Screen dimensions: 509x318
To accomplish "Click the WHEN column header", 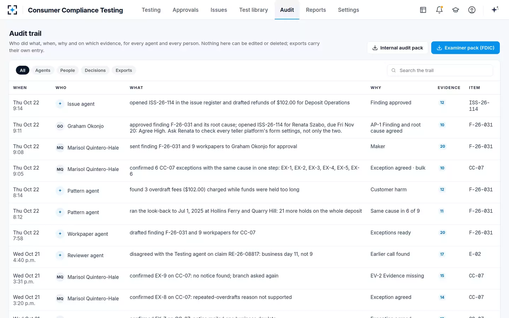I will pyautogui.click(x=20, y=88).
